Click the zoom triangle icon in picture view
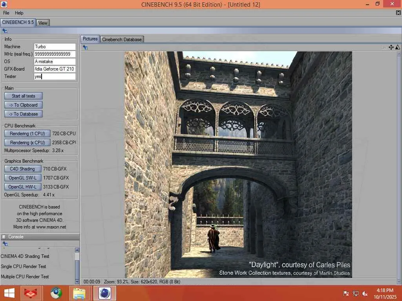Viewport: 402px width, 301px height. pyautogui.click(x=398, y=47)
